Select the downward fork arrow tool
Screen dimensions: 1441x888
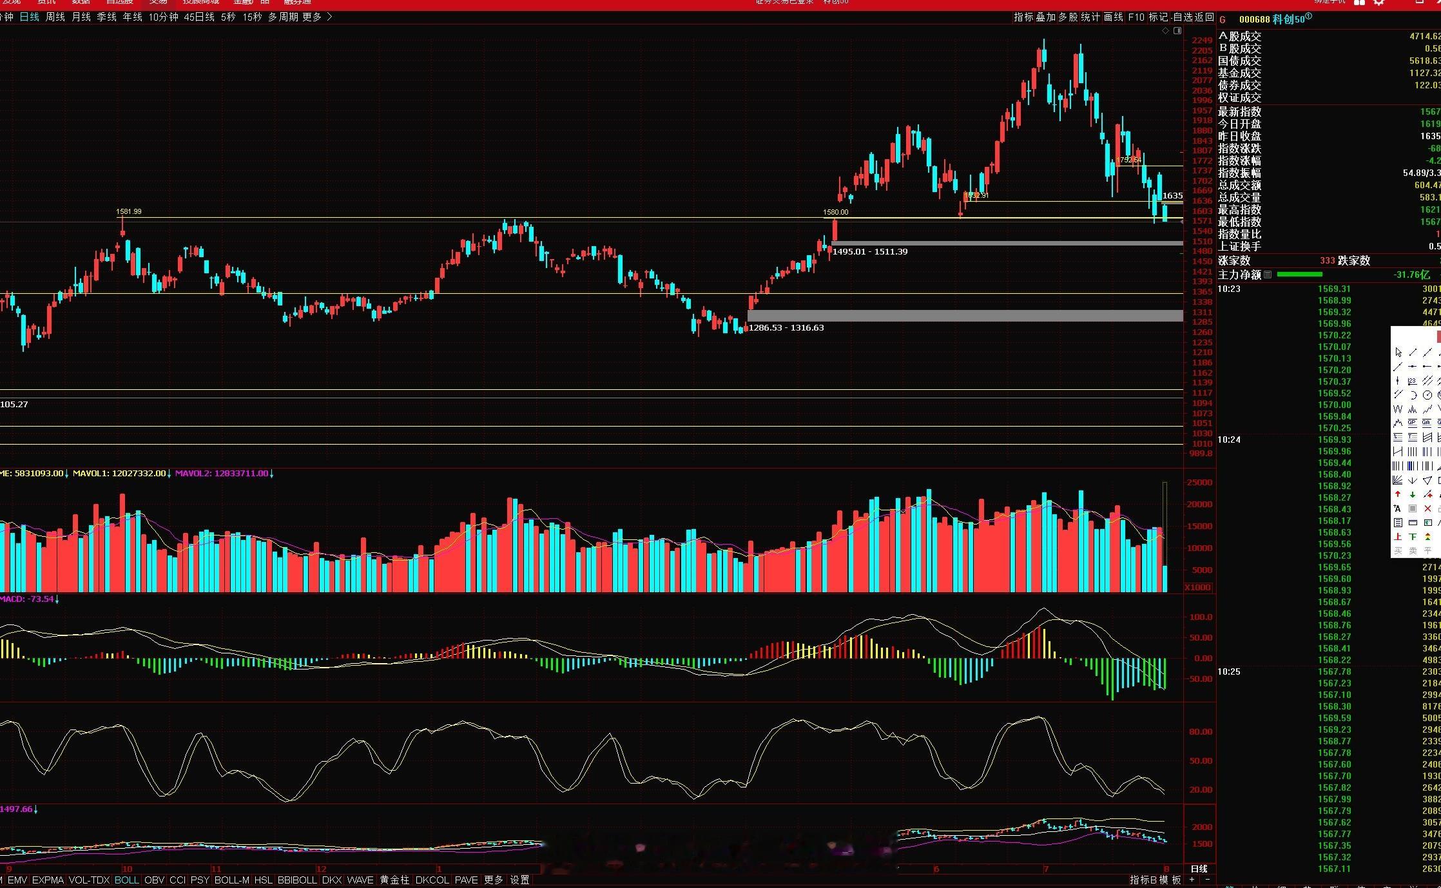coord(1413,480)
